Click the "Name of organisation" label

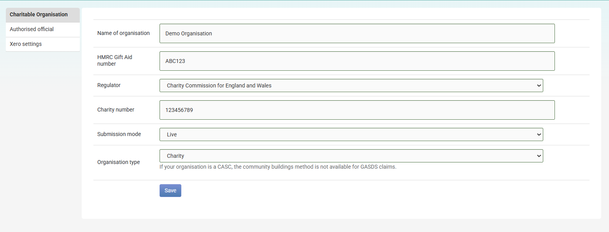click(x=123, y=33)
